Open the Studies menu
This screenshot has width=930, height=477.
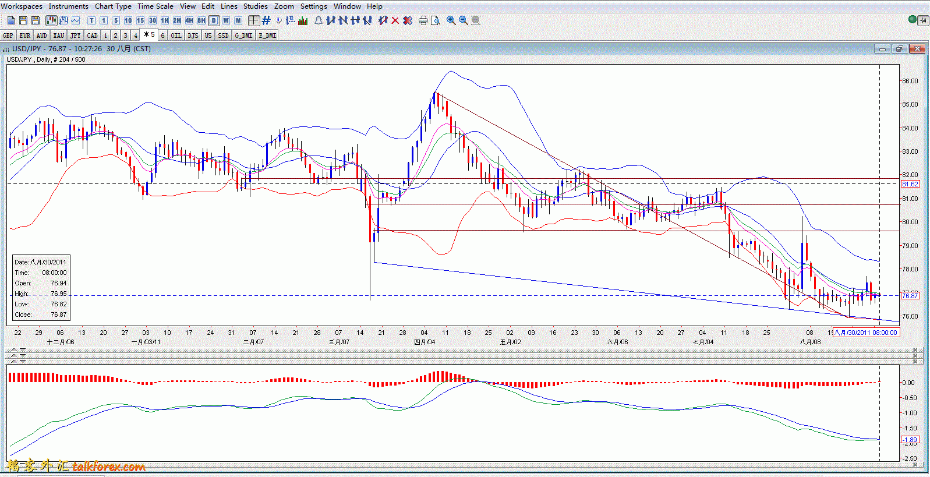point(256,6)
